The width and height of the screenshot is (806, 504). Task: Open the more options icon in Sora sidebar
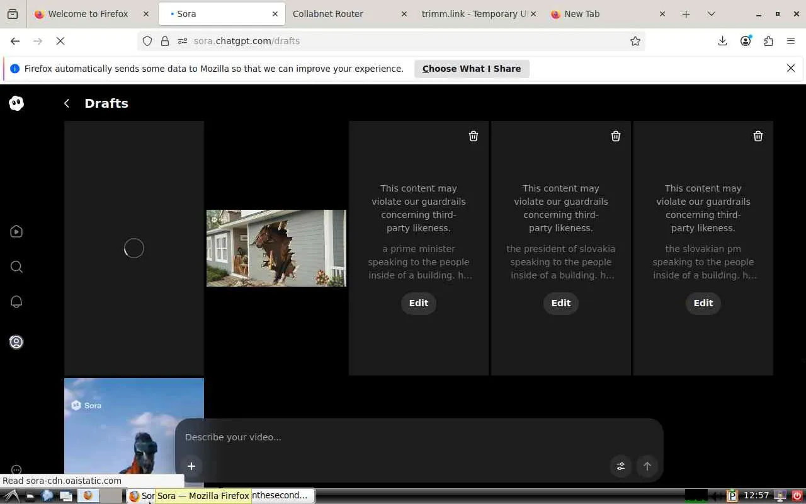pyautogui.click(x=16, y=470)
